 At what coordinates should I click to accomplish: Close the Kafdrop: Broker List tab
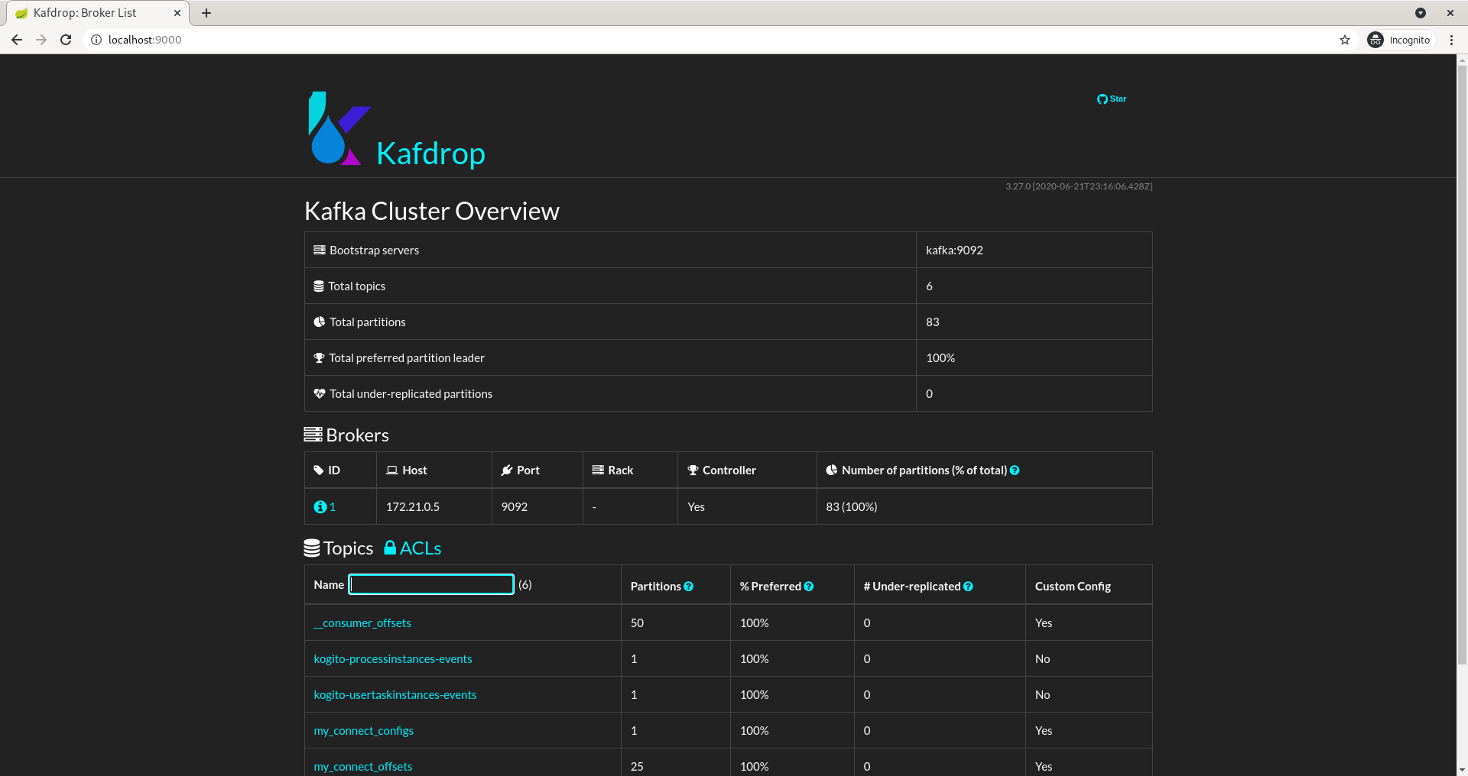(x=177, y=13)
